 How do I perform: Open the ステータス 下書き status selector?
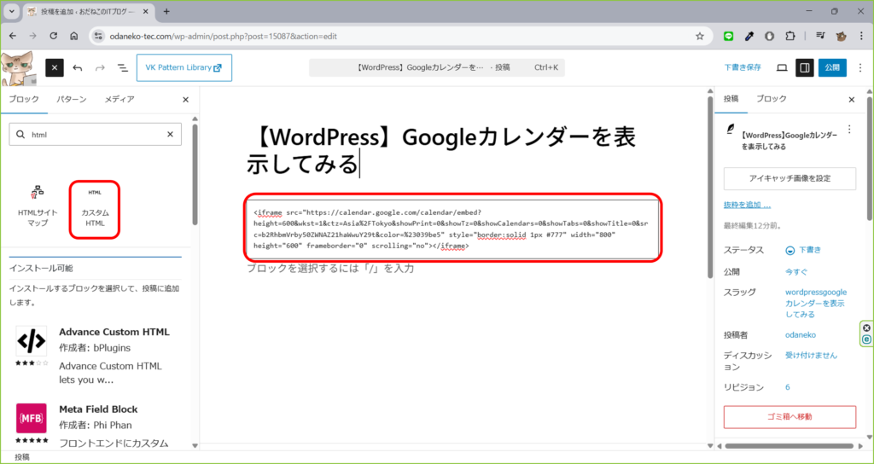coord(802,250)
